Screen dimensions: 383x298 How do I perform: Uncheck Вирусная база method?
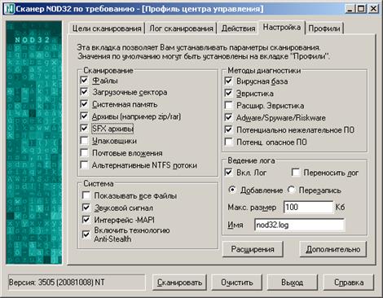[229, 81]
